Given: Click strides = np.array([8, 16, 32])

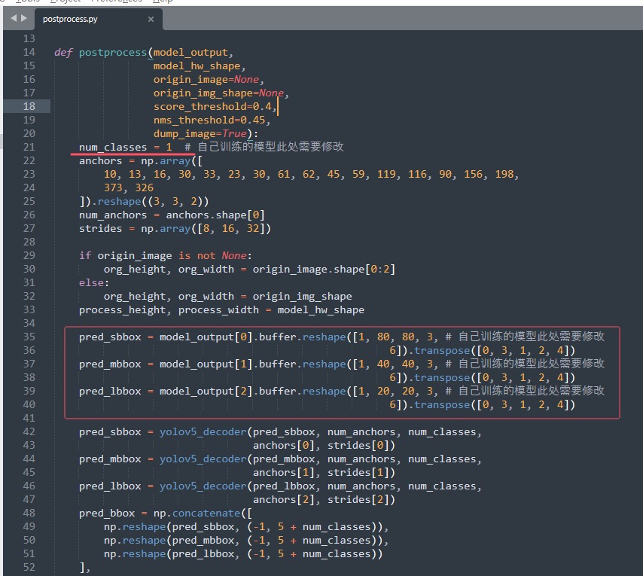Looking at the screenshot, I should (x=175, y=228).
